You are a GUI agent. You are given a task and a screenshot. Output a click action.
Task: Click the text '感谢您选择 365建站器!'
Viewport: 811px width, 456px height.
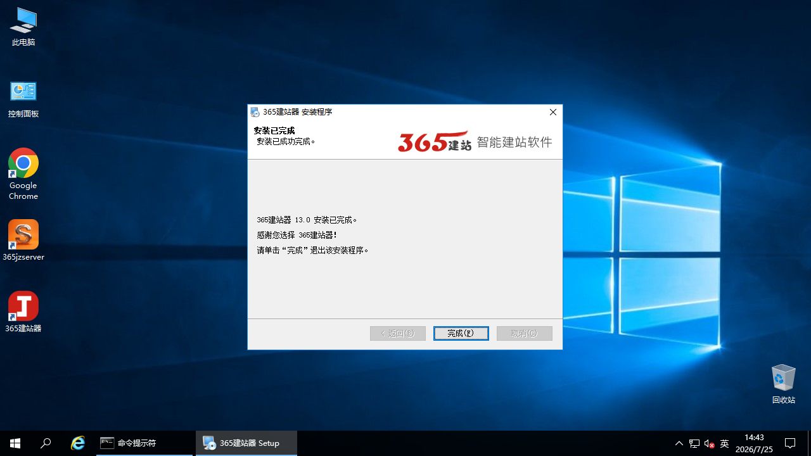click(x=297, y=235)
